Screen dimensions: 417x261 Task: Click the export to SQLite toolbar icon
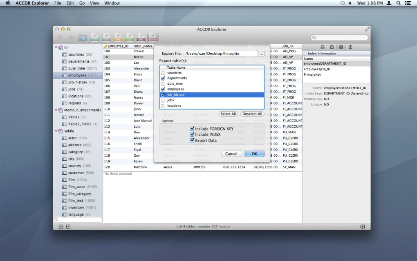tap(152, 37)
